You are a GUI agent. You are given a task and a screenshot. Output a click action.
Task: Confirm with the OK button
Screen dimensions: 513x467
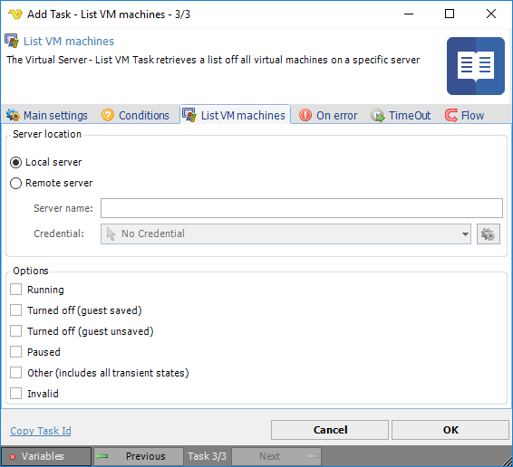pyautogui.click(x=450, y=430)
